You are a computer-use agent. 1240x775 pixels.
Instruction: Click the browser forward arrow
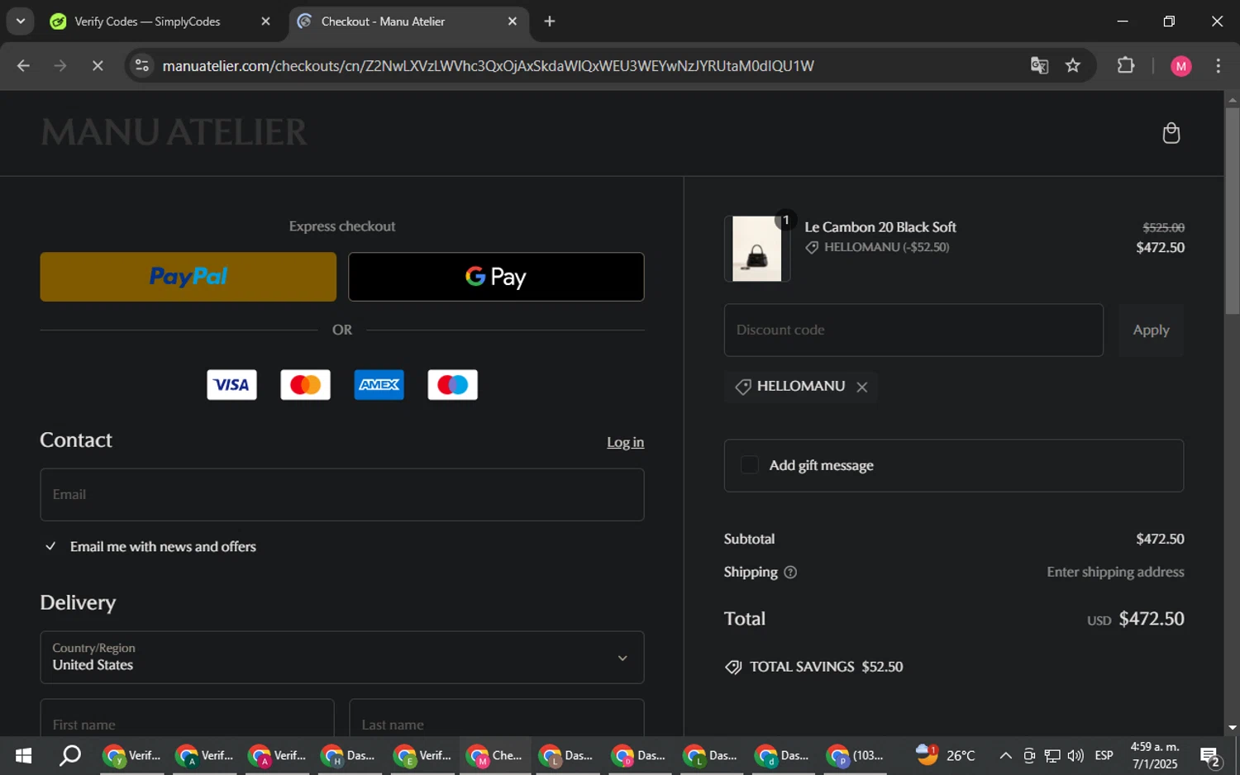(60, 65)
